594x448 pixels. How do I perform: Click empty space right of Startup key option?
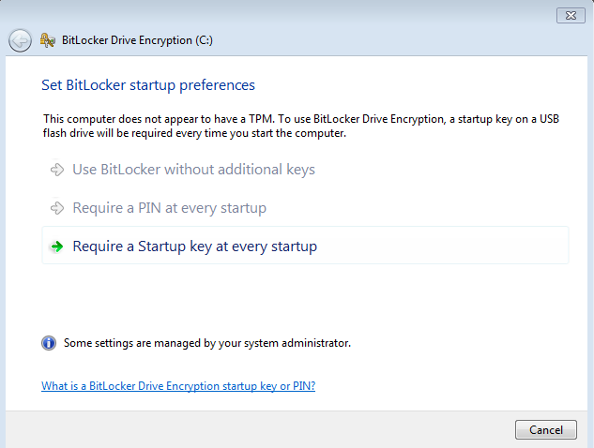pos(443,246)
